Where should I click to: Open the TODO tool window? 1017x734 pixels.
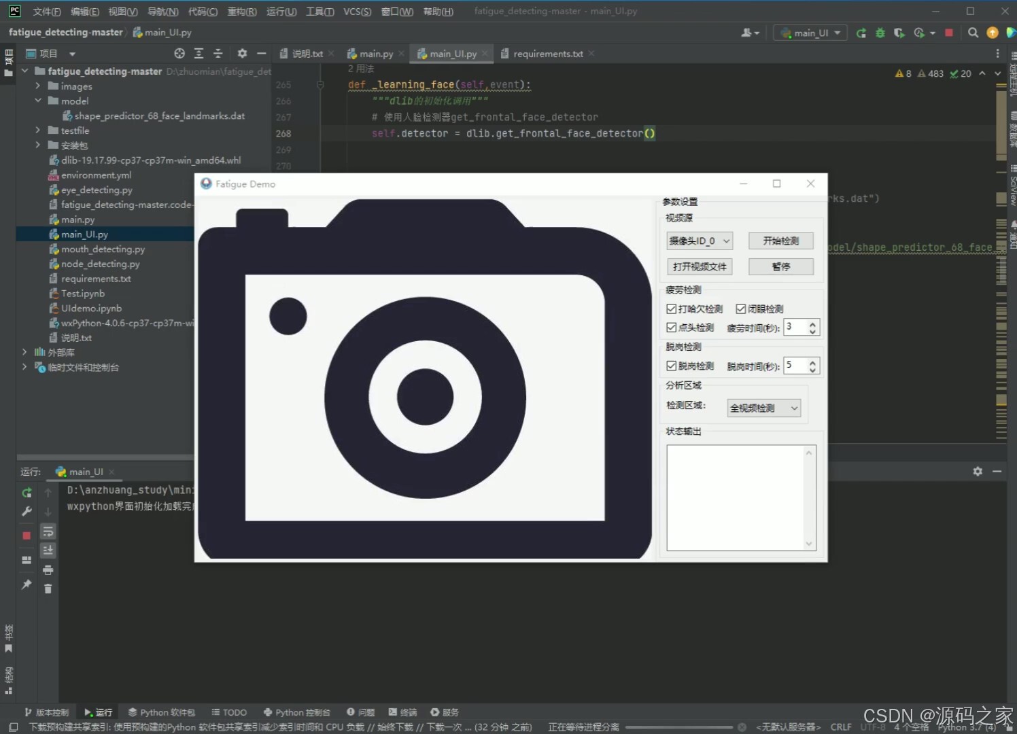(x=229, y=712)
